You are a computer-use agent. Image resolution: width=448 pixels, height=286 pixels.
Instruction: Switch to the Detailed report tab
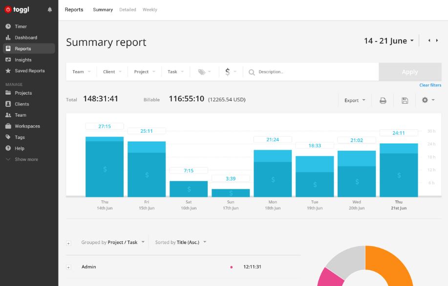(x=128, y=10)
